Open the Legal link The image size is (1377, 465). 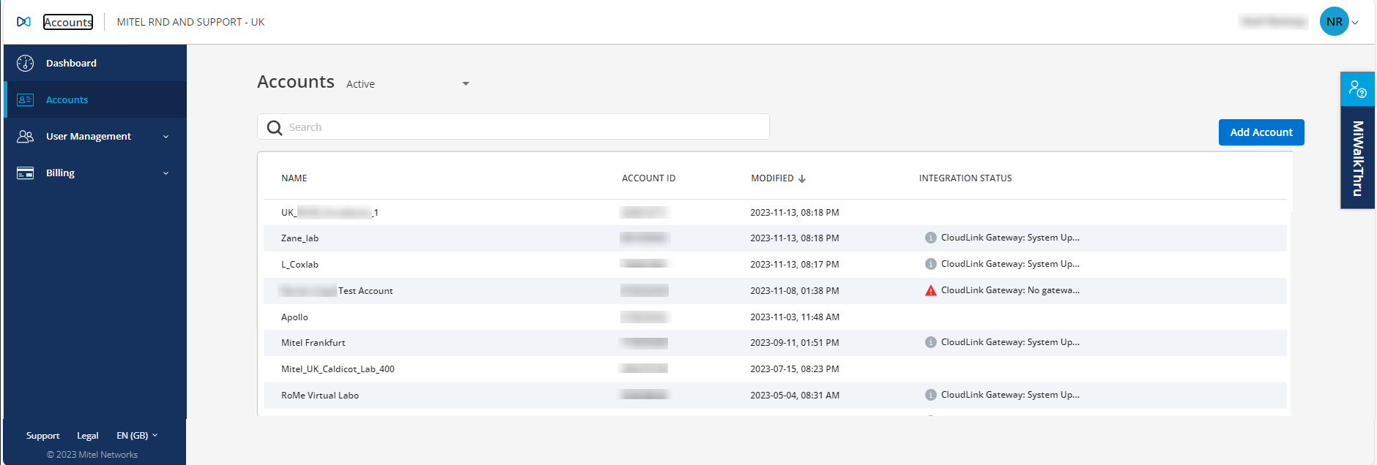[87, 436]
